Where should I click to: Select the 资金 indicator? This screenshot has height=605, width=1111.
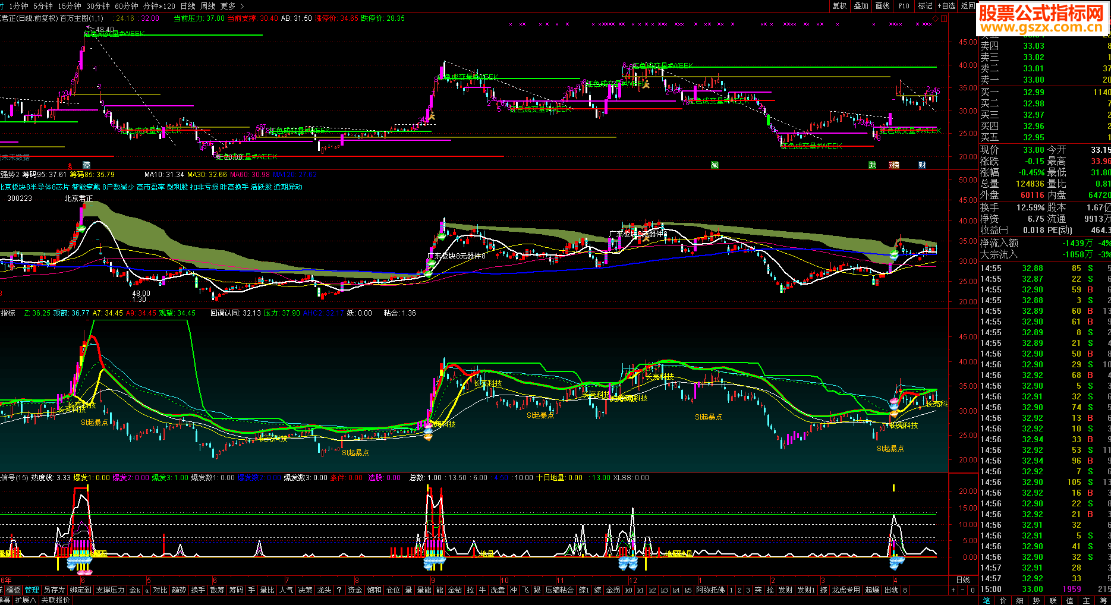pyautogui.click(x=355, y=590)
